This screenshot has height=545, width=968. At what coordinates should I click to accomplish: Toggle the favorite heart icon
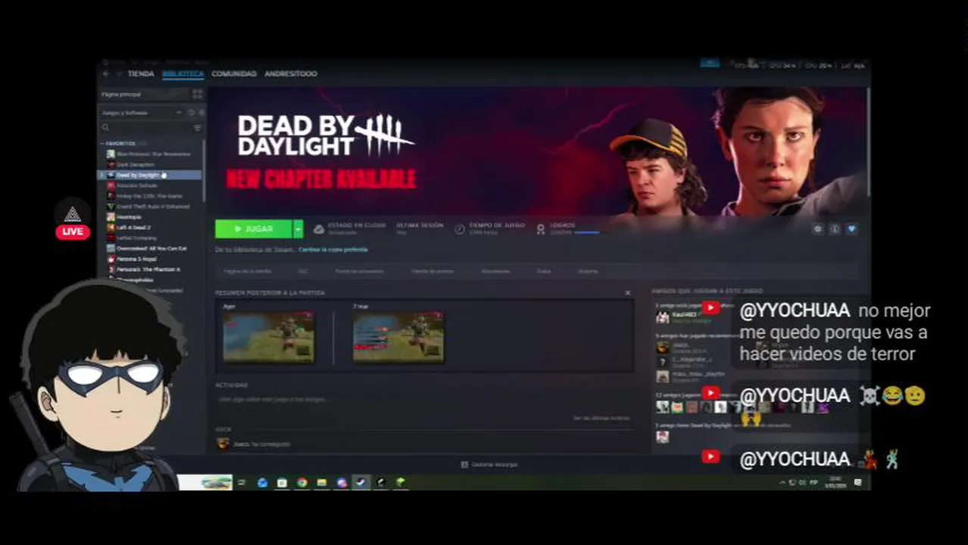click(x=852, y=229)
